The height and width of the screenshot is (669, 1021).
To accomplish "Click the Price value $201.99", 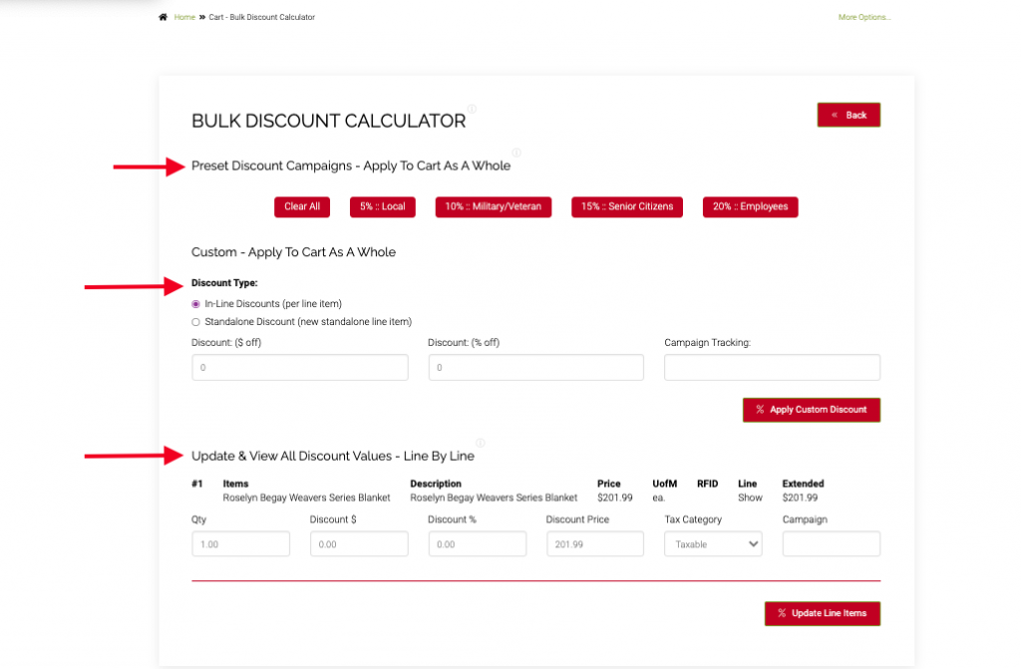I will point(614,498).
